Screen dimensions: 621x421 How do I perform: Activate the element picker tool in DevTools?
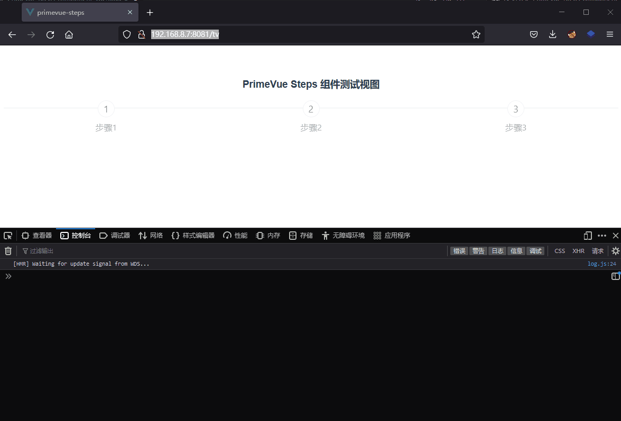[x=8, y=236]
